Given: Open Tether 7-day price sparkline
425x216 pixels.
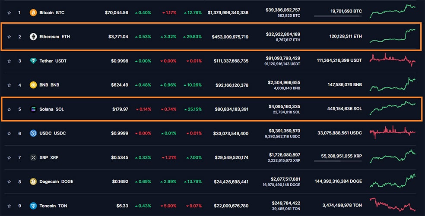Looking at the screenshot, I should [x=393, y=59].
